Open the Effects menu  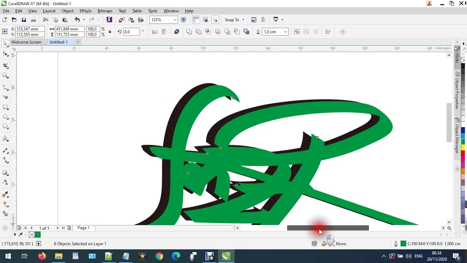point(85,11)
